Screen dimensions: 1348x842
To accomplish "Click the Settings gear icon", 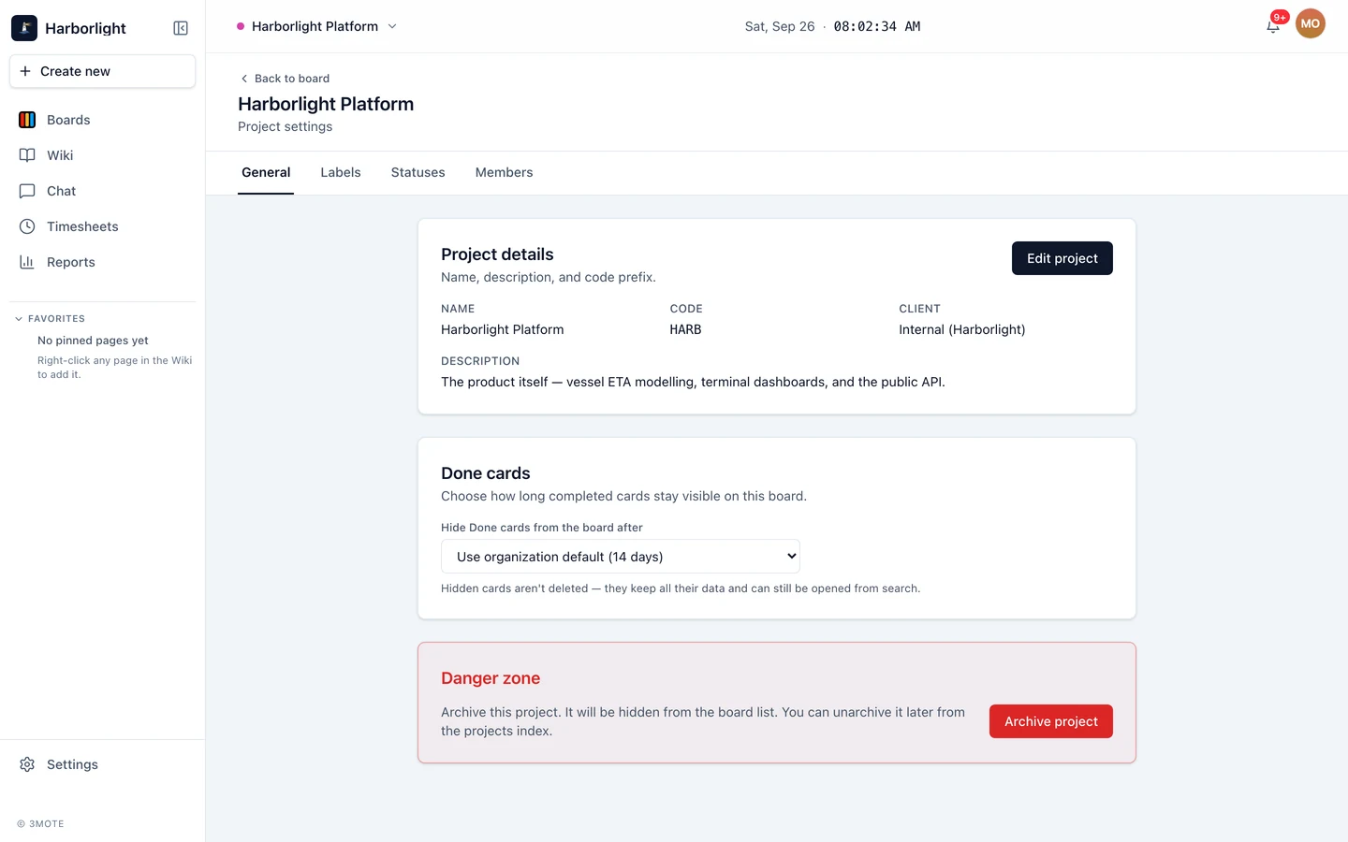I will click(27, 764).
